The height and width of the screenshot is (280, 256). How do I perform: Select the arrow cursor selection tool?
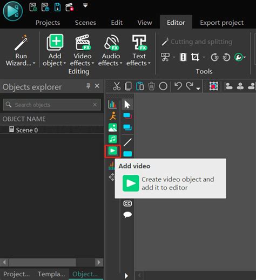[x=127, y=105]
